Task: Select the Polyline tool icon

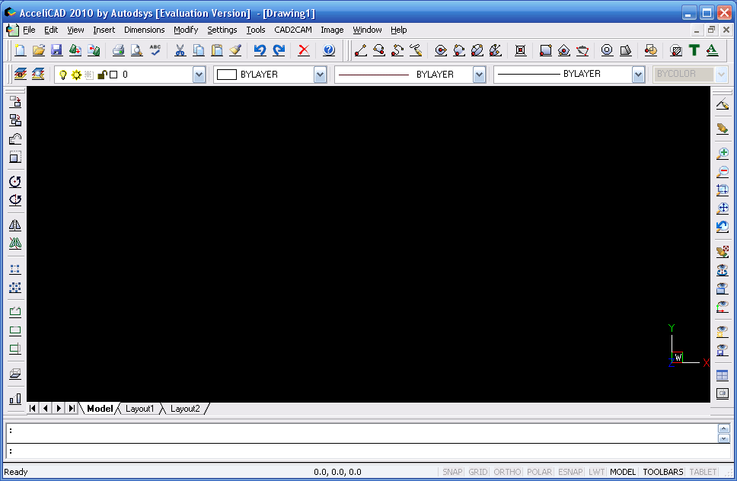Action: [x=379, y=49]
